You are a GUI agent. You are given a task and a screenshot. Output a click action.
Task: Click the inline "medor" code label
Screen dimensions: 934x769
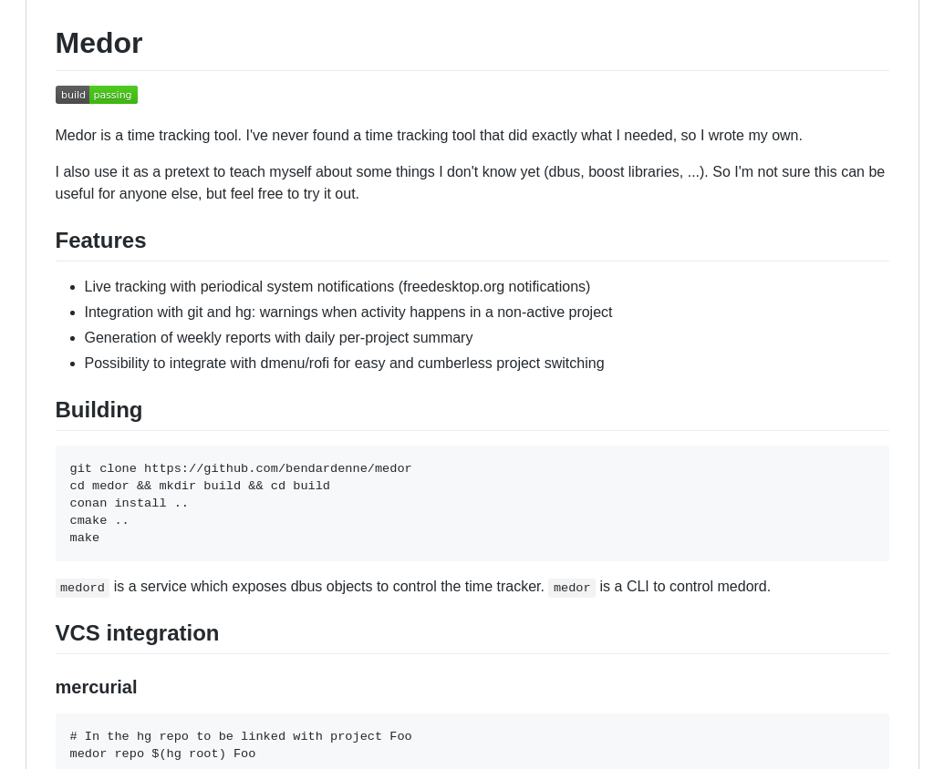point(571,588)
